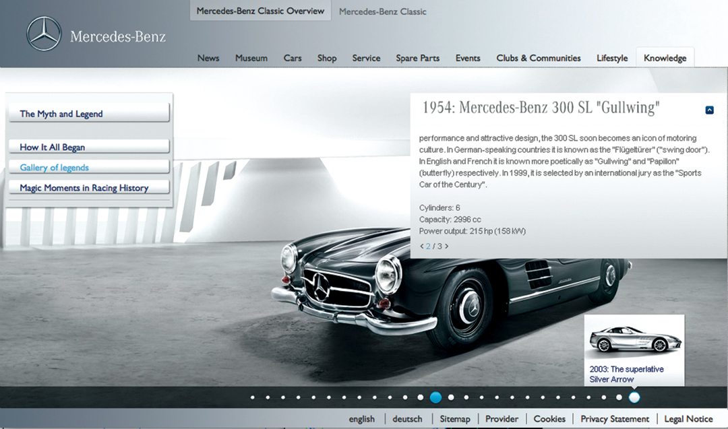This screenshot has height=429, width=728.
Task: Open '2003: The superlative Silver Arrow' caption link
Action: (x=626, y=374)
